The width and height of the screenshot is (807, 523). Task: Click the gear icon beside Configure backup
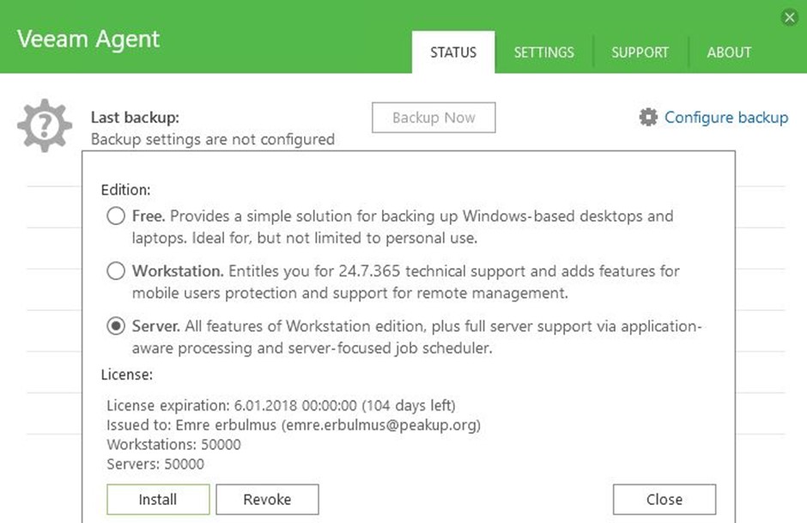[x=648, y=118]
